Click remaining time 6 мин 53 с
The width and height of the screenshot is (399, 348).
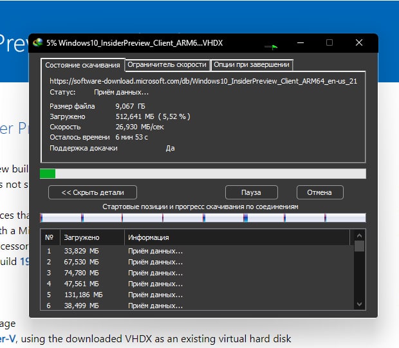click(131, 137)
